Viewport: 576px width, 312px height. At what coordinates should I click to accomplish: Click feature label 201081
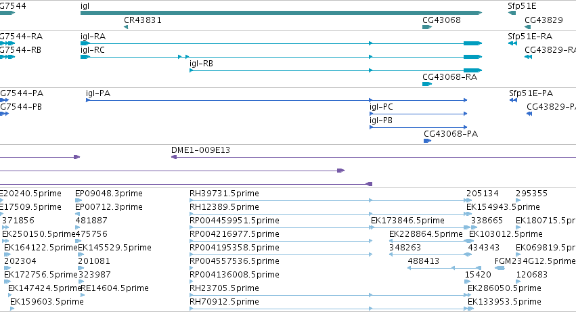pos(94,261)
